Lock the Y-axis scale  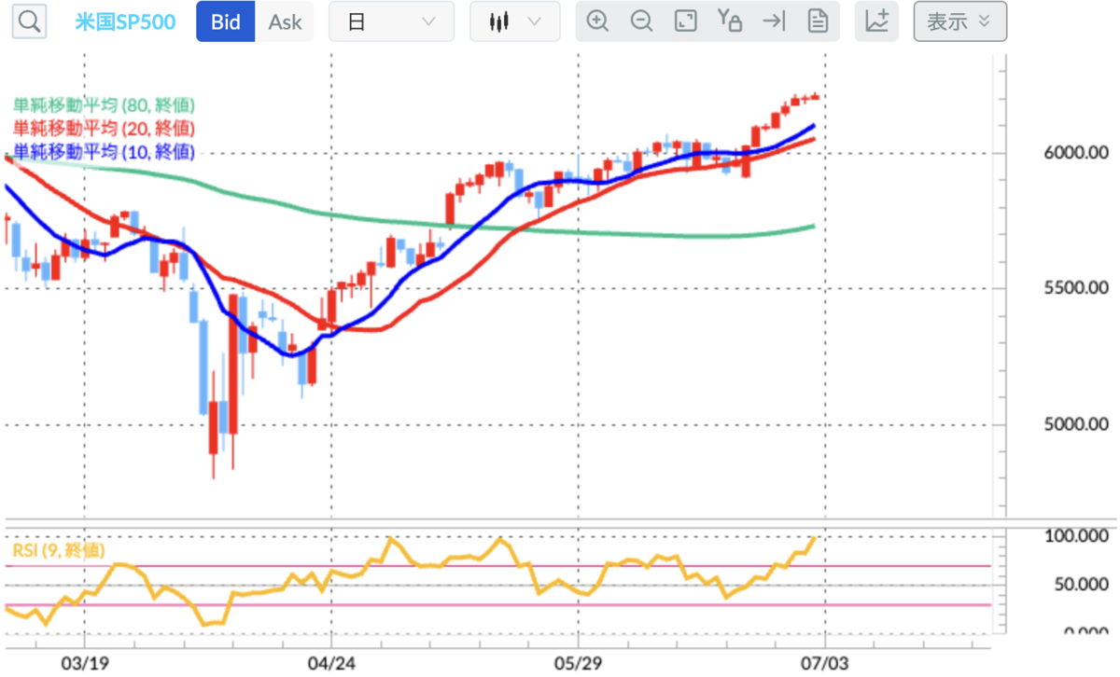click(x=730, y=21)
